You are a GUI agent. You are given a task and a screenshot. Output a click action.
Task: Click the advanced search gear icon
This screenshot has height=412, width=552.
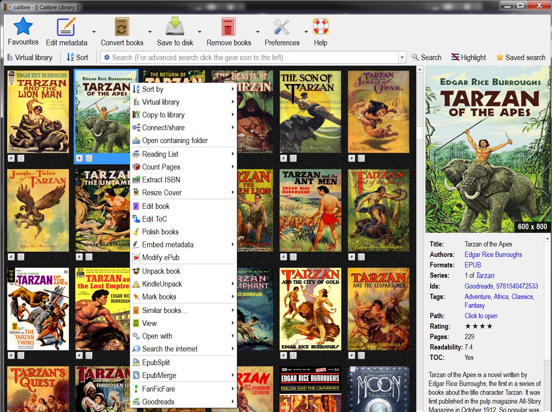[x=107, y=57]
